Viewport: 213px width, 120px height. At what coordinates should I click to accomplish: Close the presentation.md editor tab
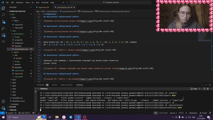[x=74, y=7]
